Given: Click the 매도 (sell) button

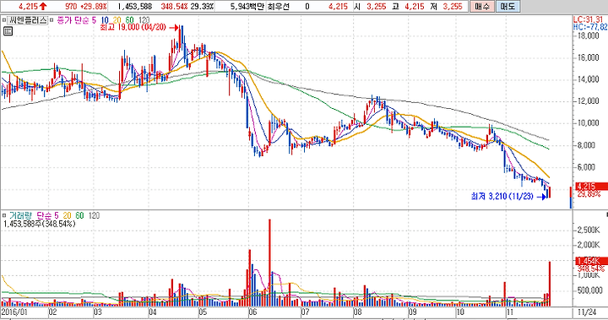Looking at the screenshot, I should 508,6.
